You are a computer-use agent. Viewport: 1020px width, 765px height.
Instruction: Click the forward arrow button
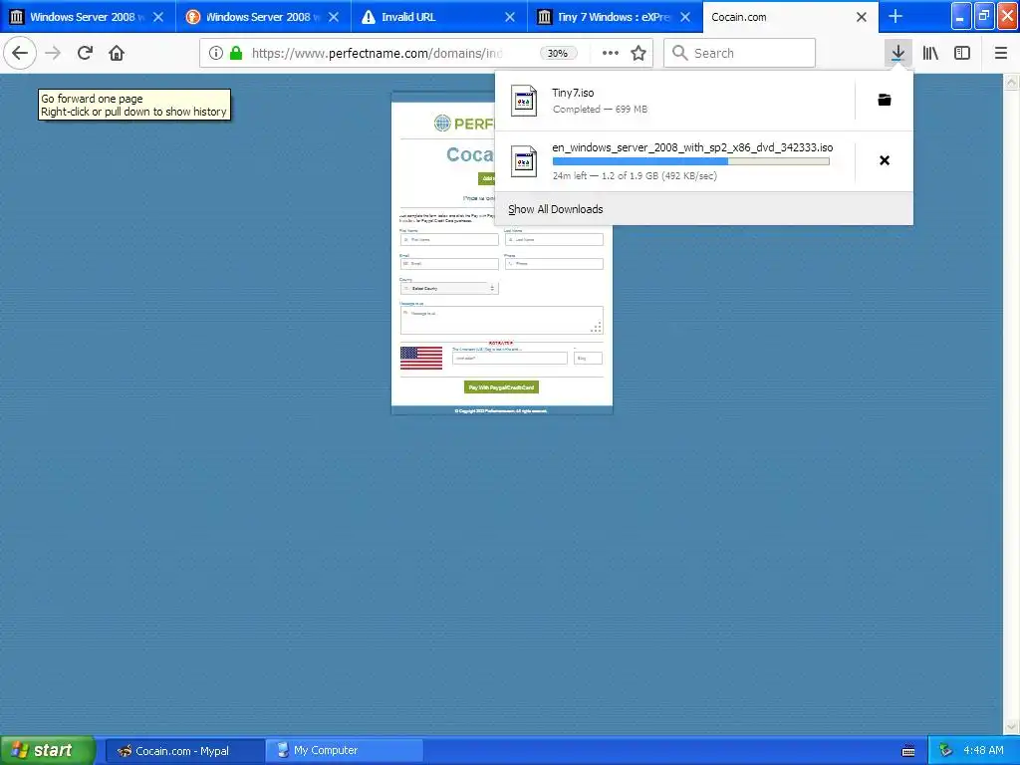coord(53,53)
